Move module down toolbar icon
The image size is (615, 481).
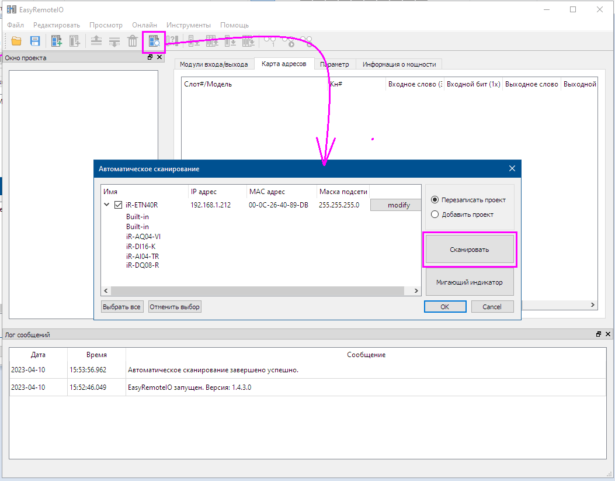click(x=114, y=41)
